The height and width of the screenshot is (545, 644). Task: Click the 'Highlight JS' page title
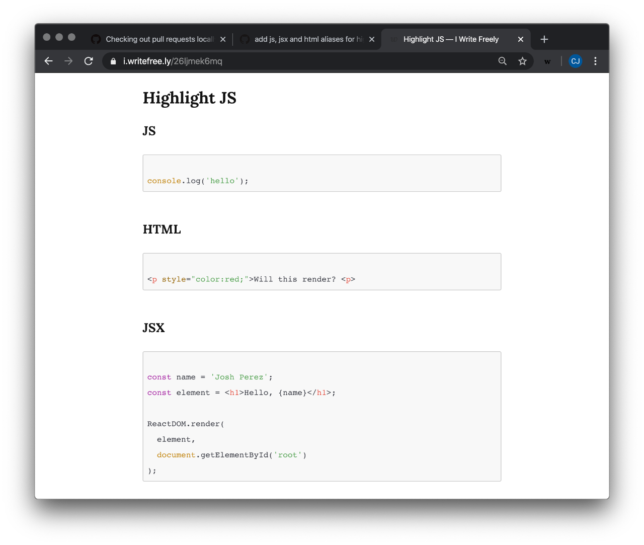tap(190, 98)
